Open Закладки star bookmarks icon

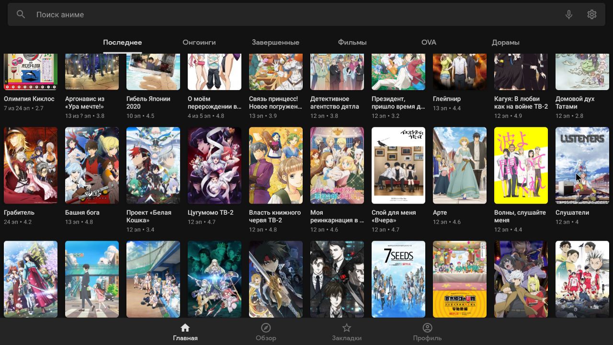[x=347, y=328]
